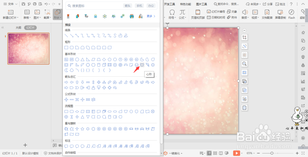
Task: Select the right arrow in block arrows
Action: point(67,82)
